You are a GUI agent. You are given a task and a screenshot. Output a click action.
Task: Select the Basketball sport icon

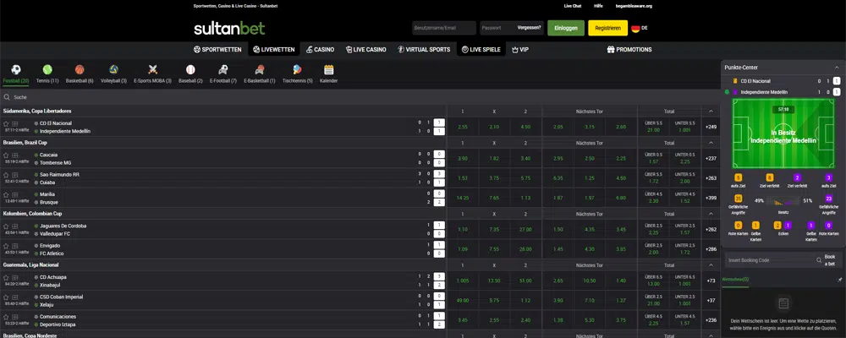80,70
